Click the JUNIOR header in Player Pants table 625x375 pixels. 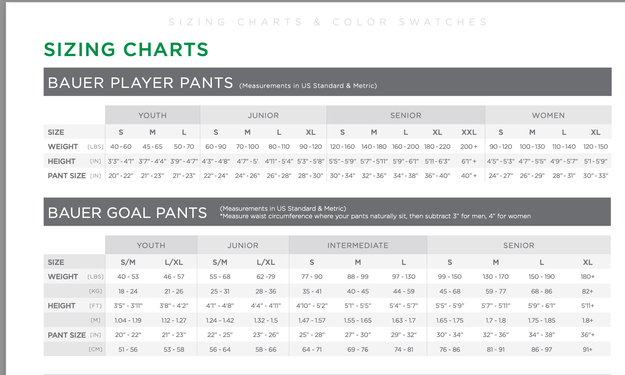click(263, 116)
